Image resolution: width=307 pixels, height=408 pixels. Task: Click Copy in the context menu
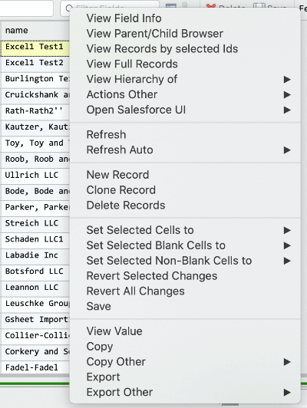[185, 347]
